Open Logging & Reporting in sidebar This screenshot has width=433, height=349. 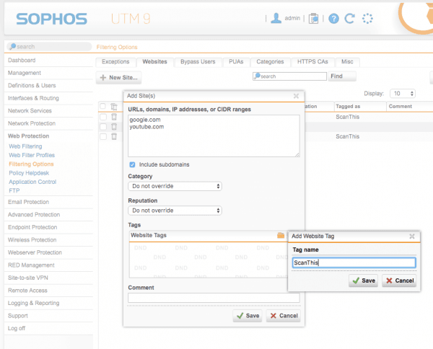[33, 303]
